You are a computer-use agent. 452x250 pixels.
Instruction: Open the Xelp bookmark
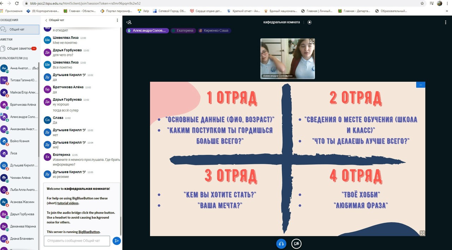point(143,11)
